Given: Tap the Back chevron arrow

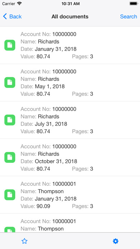Looking at the screenshot, I should coord(5,16).
